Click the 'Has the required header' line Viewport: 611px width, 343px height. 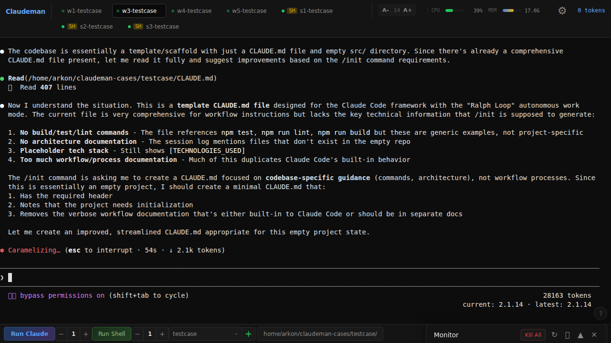tap(60, 196)
